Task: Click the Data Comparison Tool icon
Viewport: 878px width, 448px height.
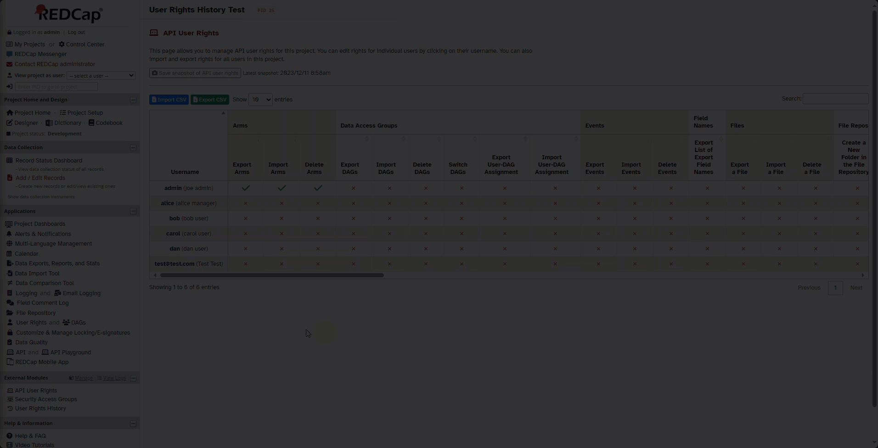Action: [x=10, y=283]
